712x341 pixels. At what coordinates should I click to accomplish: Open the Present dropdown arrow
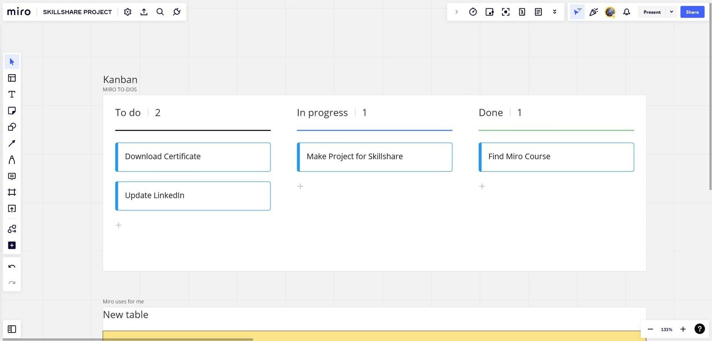coord(671,12)
